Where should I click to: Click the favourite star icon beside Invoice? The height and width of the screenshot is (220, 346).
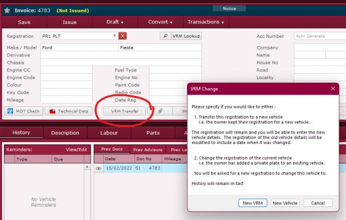tap(7, 10)
